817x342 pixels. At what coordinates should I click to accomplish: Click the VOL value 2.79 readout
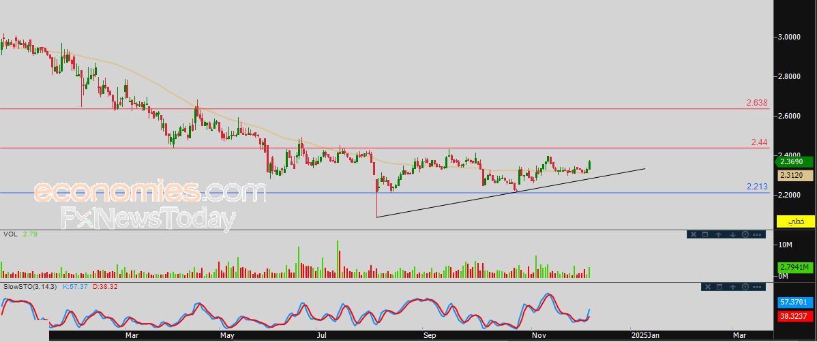pos(31,235)
